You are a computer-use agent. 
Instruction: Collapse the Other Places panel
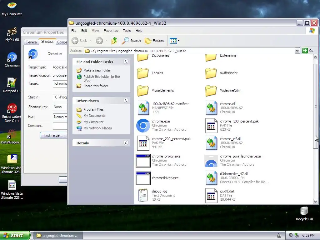(x=126, y=100)
